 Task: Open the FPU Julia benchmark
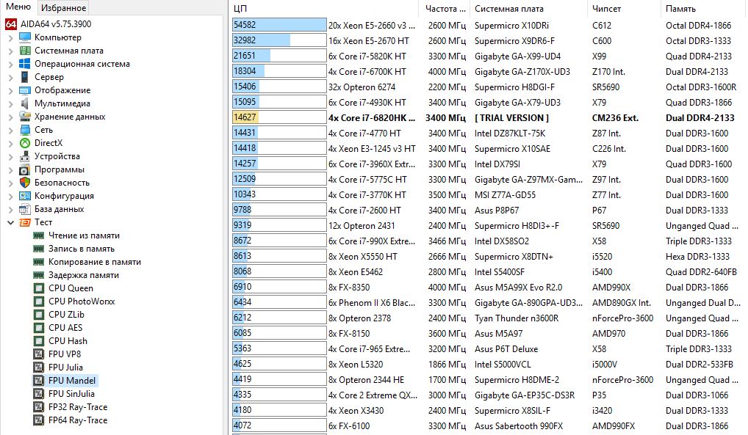[65, 368]
